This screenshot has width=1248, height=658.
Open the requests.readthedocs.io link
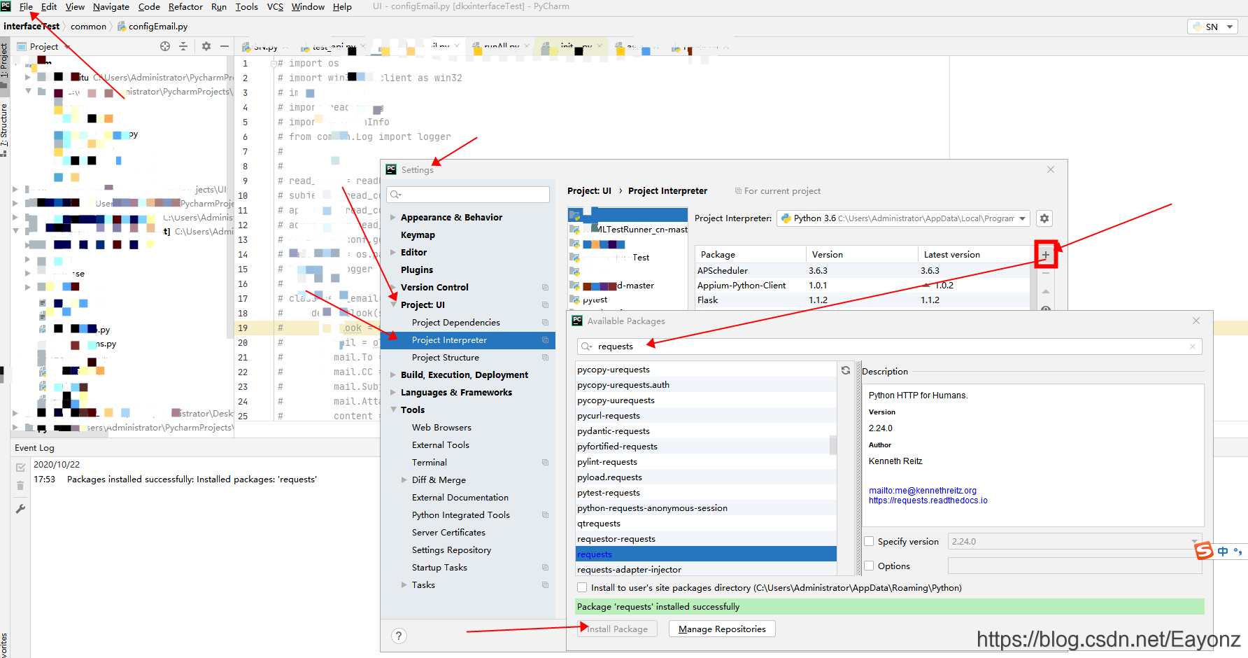[x=928, y=500]
